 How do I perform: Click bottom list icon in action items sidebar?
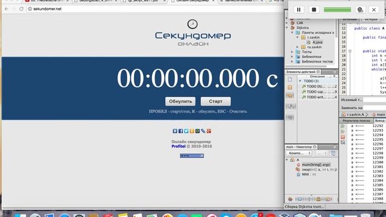coord(290,117)
